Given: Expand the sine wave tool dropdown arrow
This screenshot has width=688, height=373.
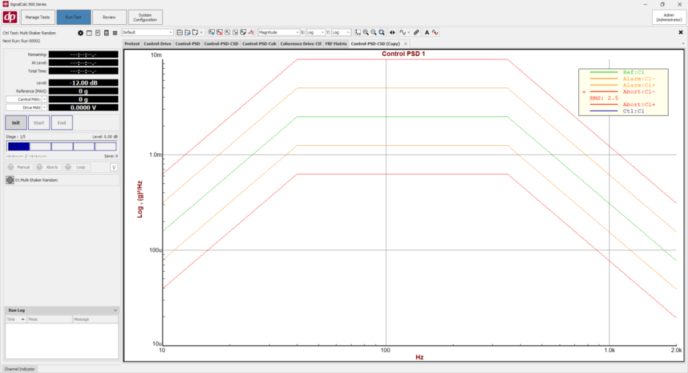Looking at the screenshot, I should 409,32.
